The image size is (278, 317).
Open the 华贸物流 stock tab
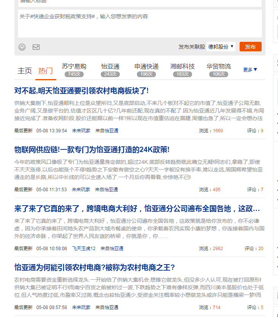click(x=219, y=66)
